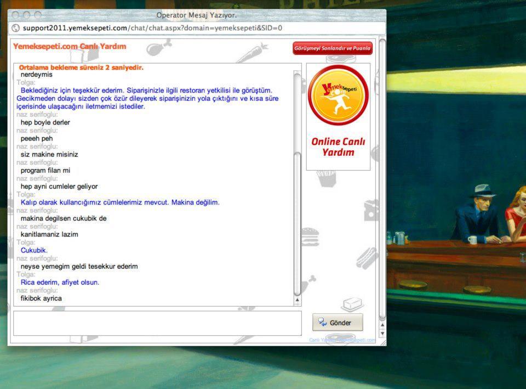Click the message 'fikibok ayrica'
The image size is (526, 389).
click(x=41, y=298)
